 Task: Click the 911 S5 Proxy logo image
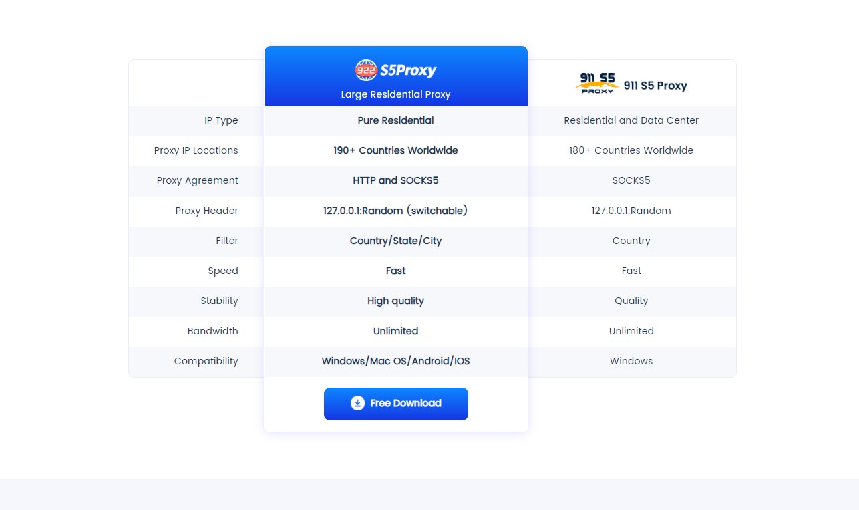tap(596, 84)
